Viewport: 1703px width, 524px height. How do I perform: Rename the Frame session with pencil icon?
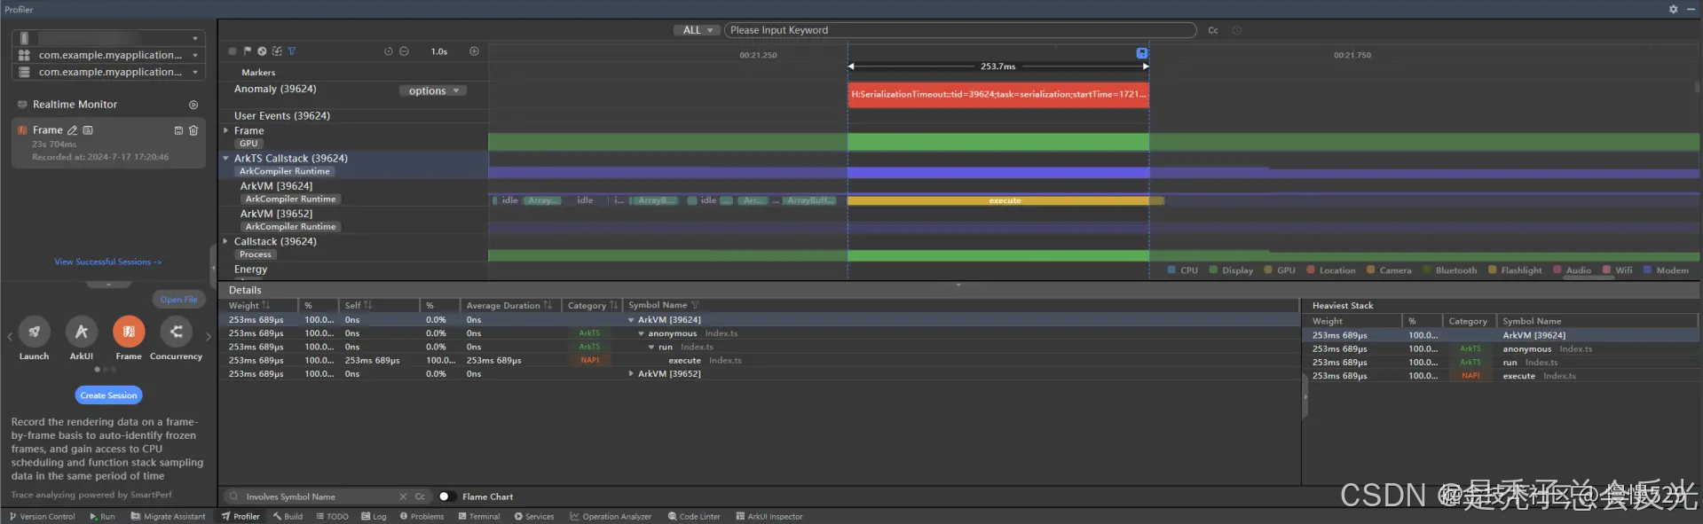click(x=73, y=130)
